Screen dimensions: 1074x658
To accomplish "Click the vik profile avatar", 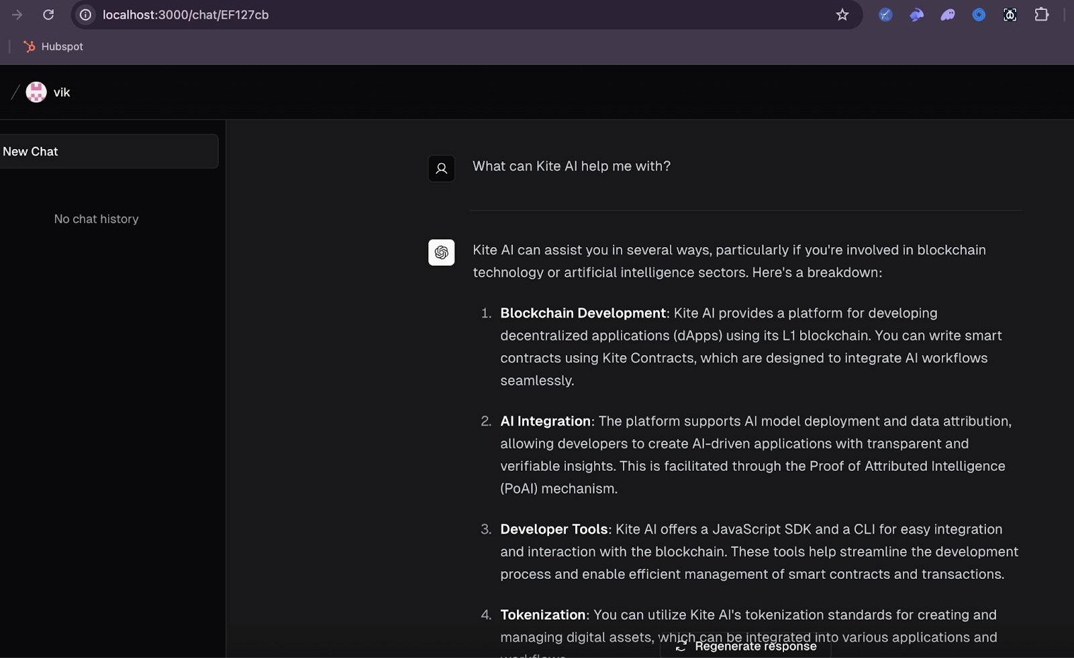I will pyautogui.click(x=36, y=92).
